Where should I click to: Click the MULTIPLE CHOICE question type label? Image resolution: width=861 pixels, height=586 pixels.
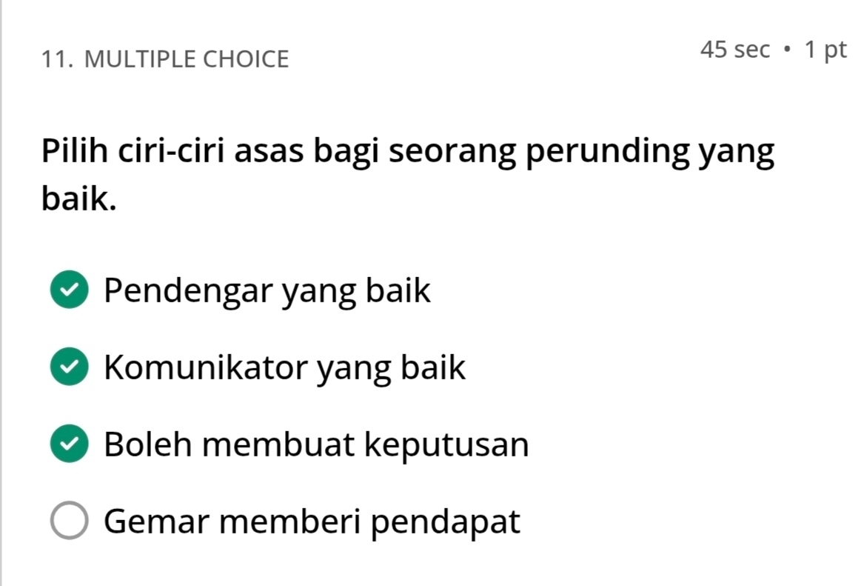click(x=187, y=59)
